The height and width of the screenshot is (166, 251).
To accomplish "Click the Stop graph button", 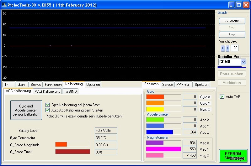I will [232, 35].
